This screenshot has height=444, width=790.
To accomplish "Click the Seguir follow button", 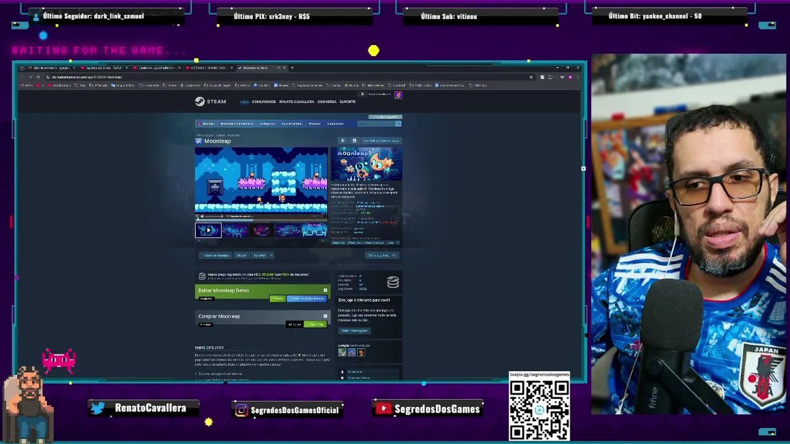I will pos(241,255).
